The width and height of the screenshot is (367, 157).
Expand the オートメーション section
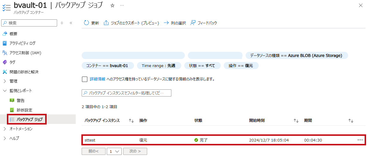(4, 129)
